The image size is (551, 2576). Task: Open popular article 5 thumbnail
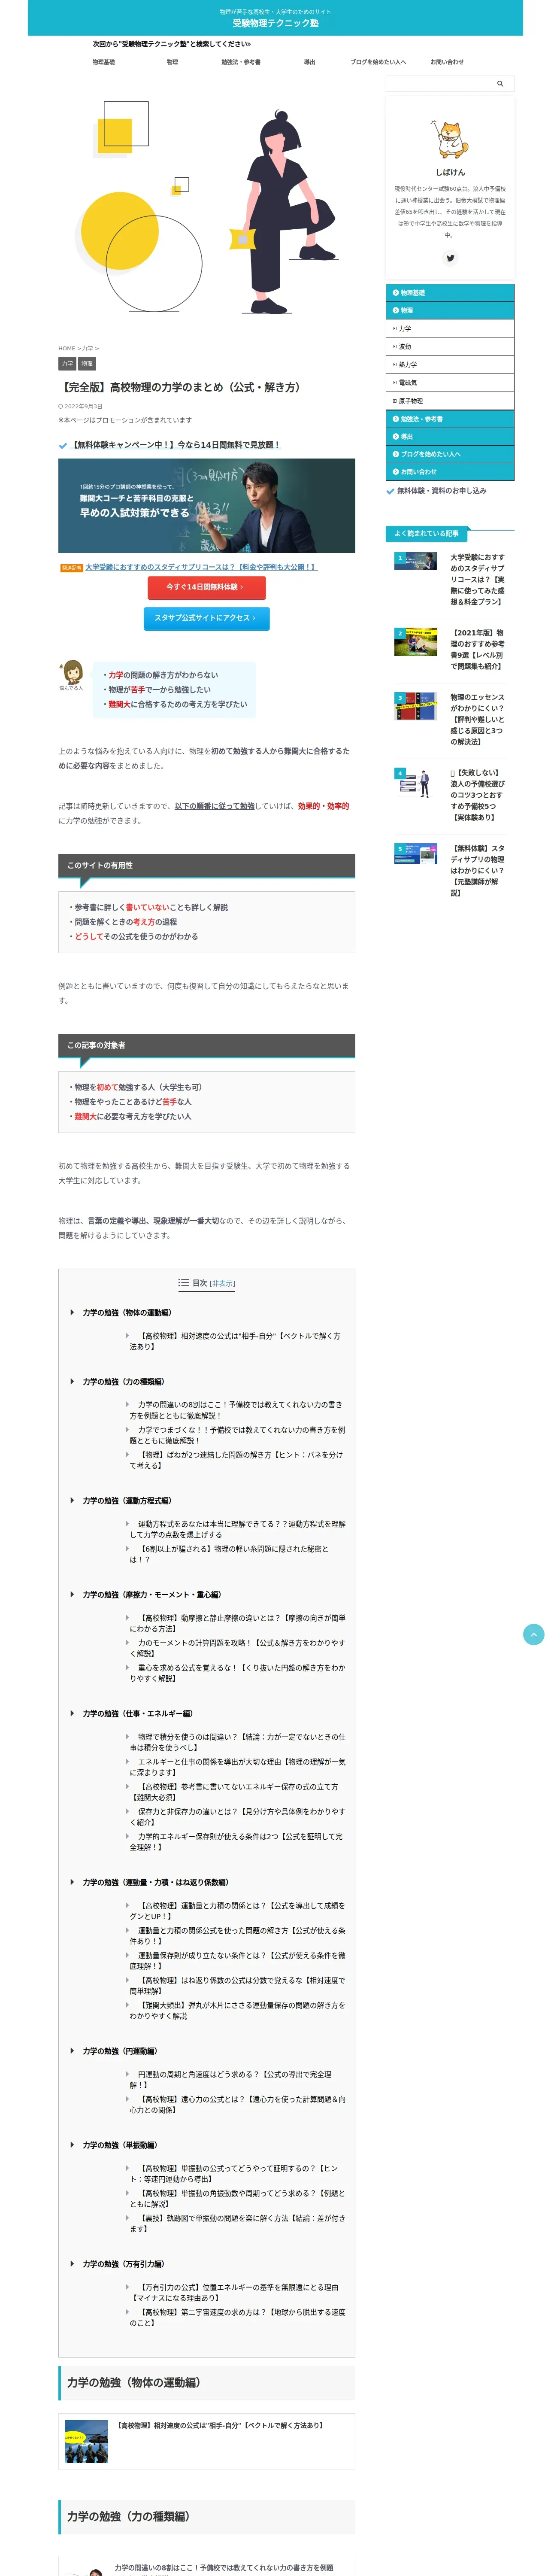(415, 853)
